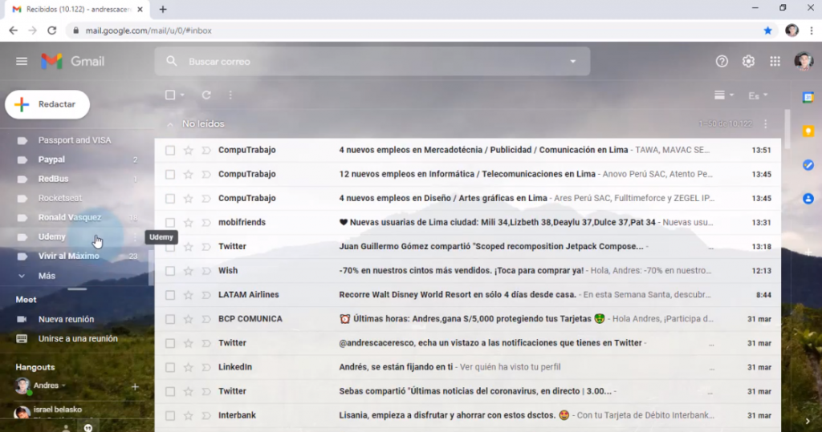This screenshot has width=822, height=432.
Task: Check the LinkedIn email checkbox
Action: (x=170, y=367)
